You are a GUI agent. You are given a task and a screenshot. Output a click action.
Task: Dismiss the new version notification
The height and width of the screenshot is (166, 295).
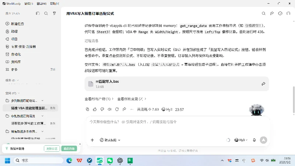80,144
